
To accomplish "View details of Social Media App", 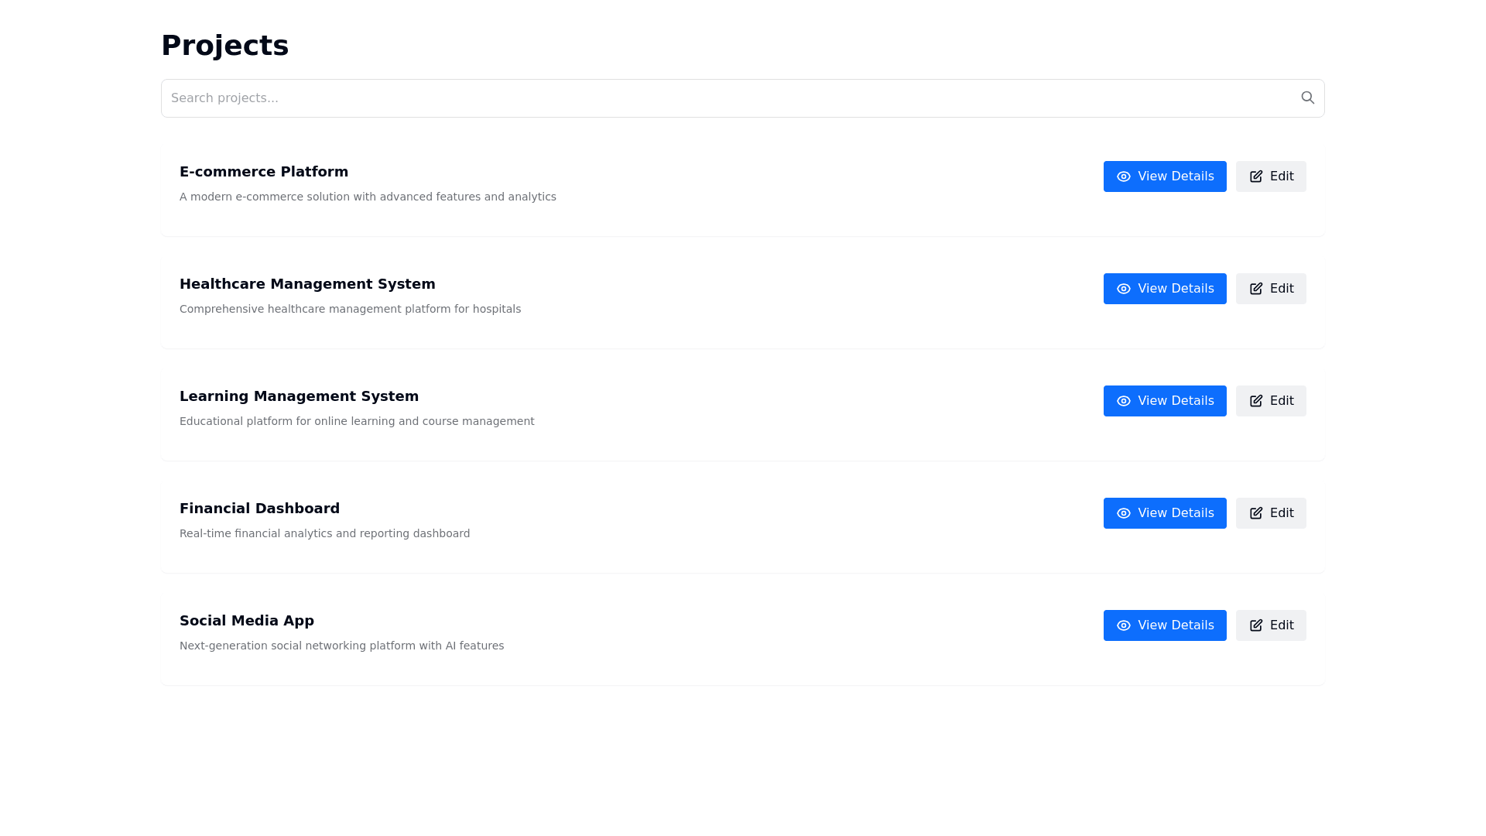I will pos(1165,625).
